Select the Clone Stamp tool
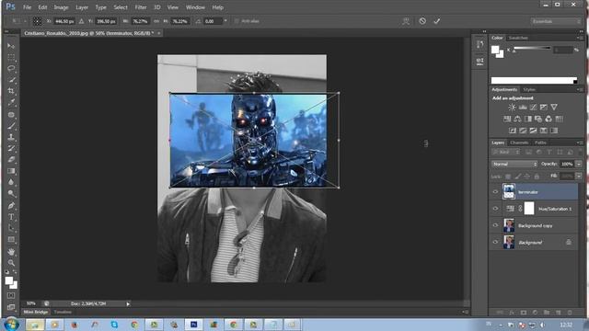This screenshot has height=331, width=589. 11,137
